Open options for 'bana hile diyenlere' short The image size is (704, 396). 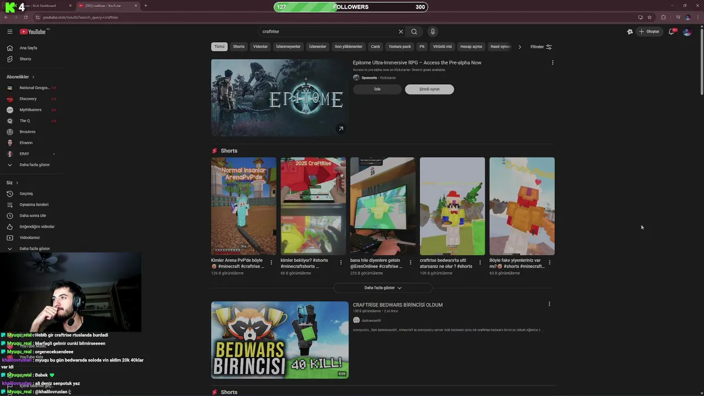click(x=410, y=262)
